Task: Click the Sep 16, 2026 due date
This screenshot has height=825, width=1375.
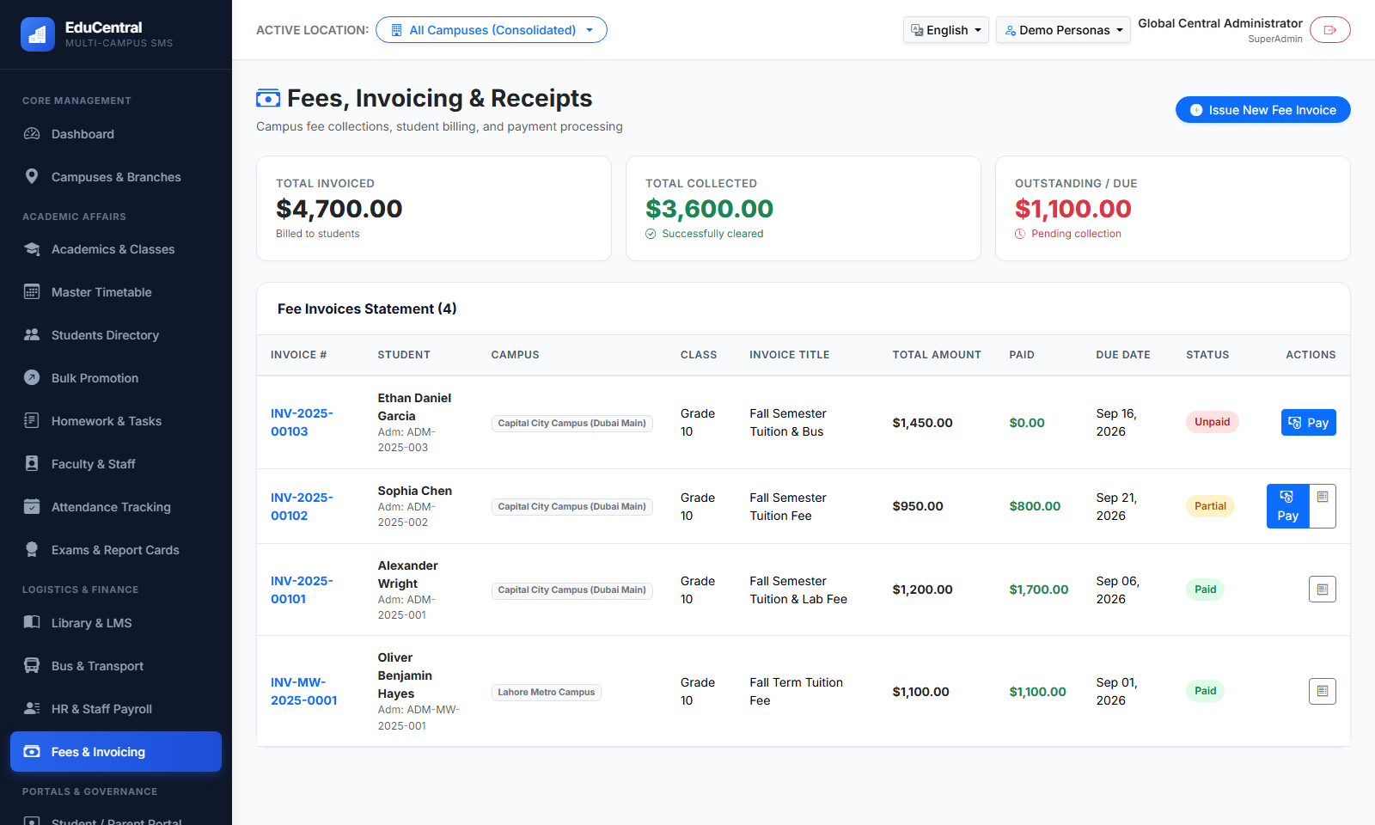Action: click(1116, 423)
